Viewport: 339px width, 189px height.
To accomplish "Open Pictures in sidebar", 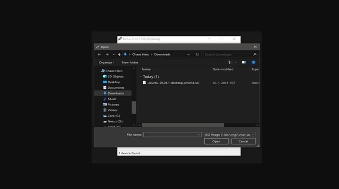I will tap(113, 104).
